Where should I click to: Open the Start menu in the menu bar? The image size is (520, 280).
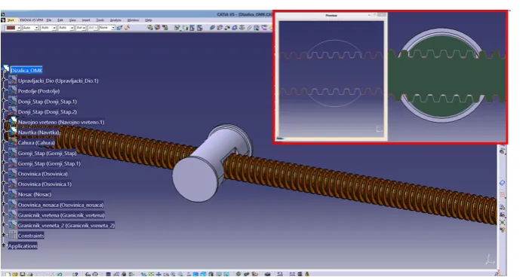11,20
